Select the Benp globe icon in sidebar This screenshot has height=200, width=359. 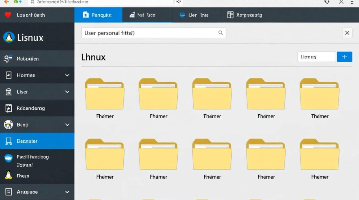point(9,125)
